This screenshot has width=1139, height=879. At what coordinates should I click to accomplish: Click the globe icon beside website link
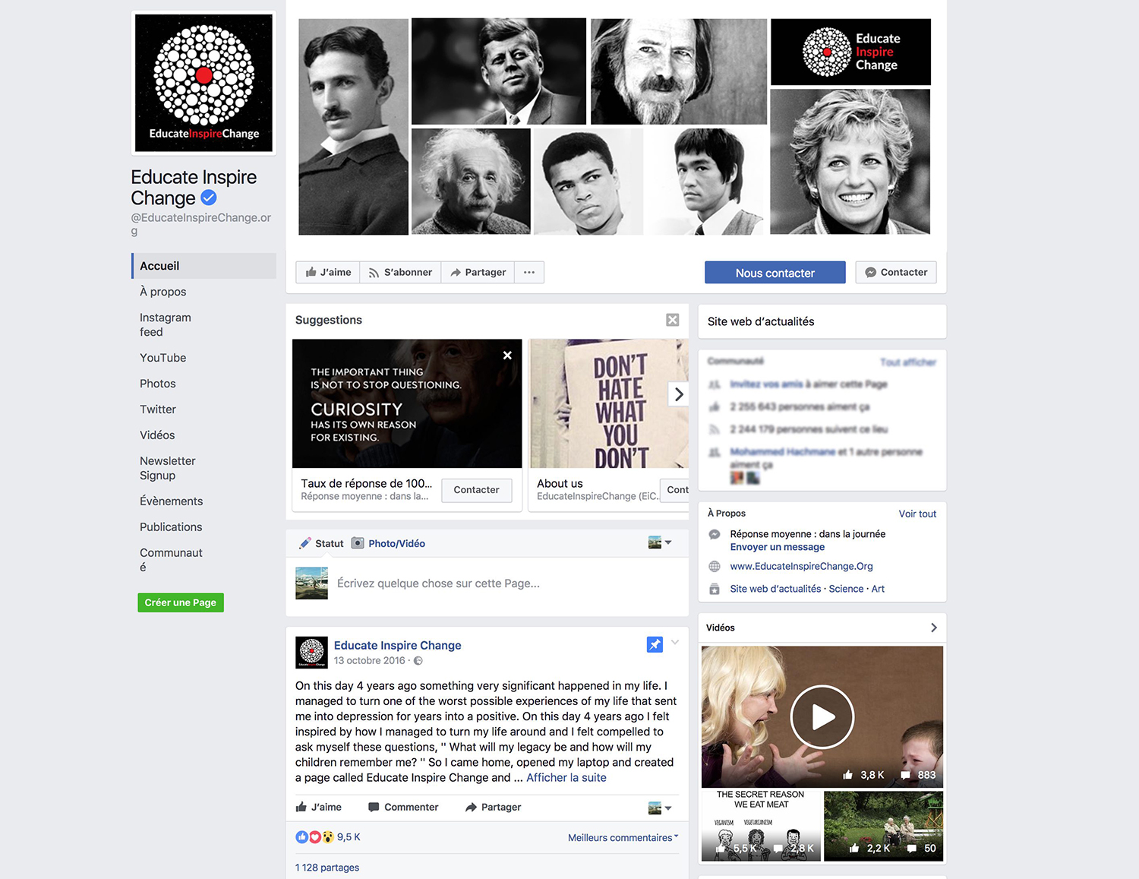tap(715, 567)
